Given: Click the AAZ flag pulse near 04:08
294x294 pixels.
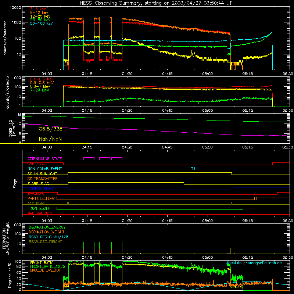Looking at the screenshot, I should pos(68,204).
